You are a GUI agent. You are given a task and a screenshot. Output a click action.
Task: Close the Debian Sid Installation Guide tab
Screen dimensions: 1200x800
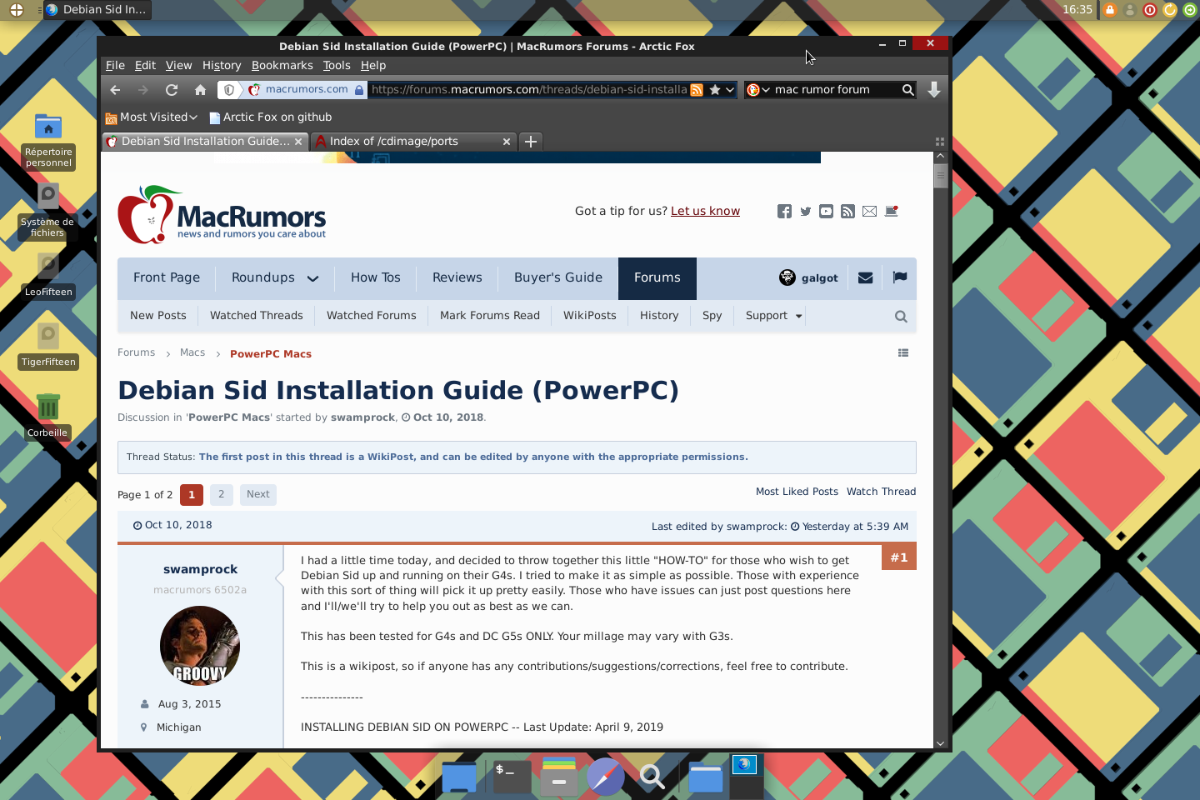point(297,142)
